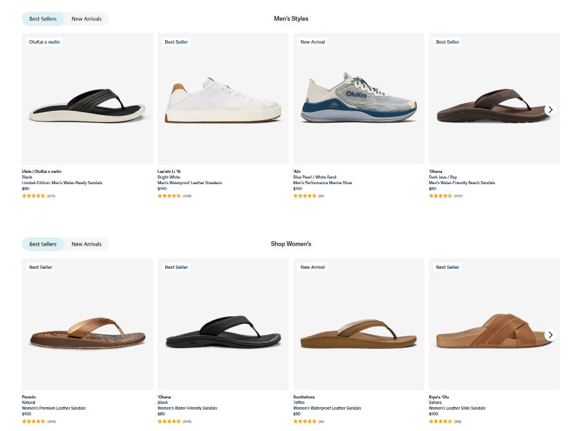The width and height of the screenshot is (577, 431).
Task: Advance the Men's Styles carousel with the next arrow
Action: click(550, 110)
